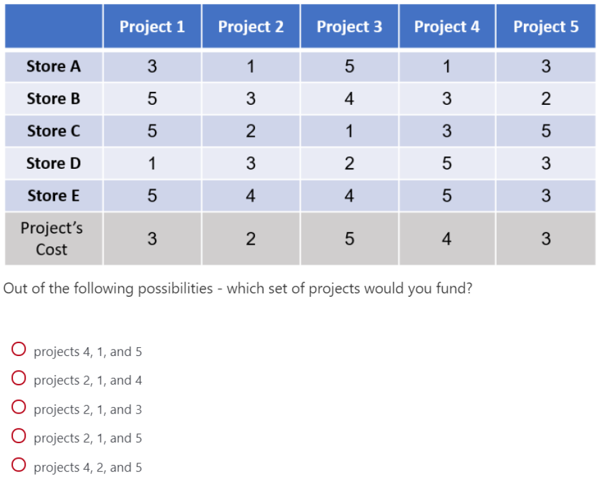Click the Store E row label
This screenshot has height=484, width=602.
pyautogui.click(x=53, y=195)
